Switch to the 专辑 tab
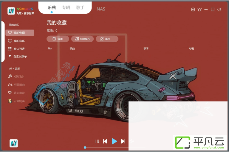Screen dimensions: 229x152 click(66, 7)
